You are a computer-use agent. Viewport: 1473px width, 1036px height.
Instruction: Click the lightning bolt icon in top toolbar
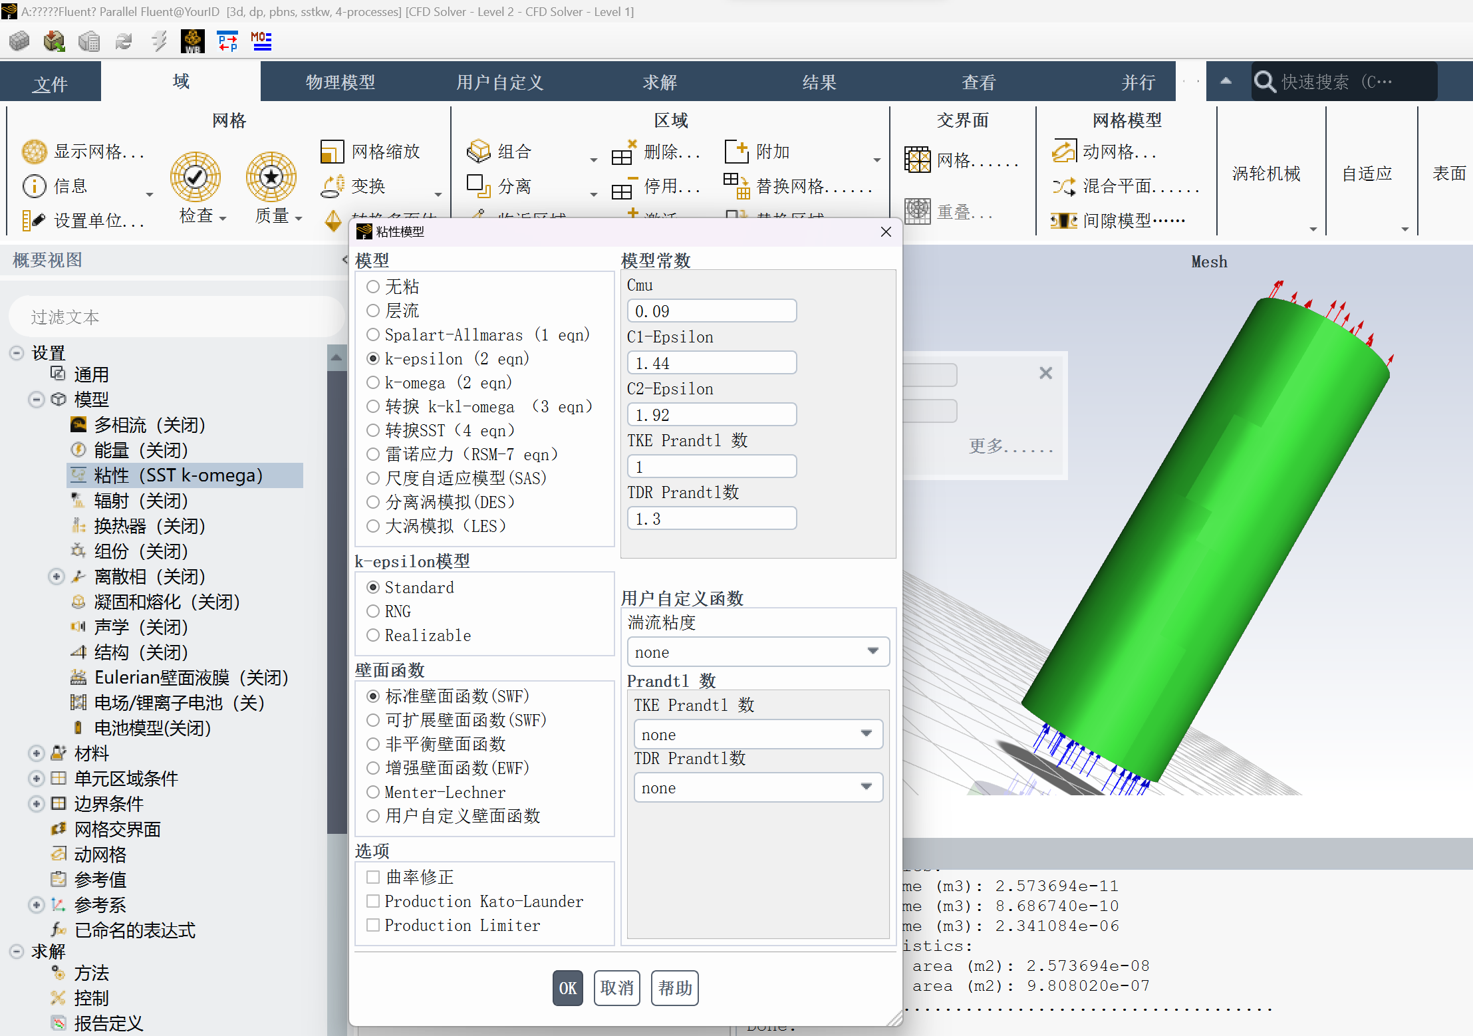pyautogui.click(x=159, y=41)
